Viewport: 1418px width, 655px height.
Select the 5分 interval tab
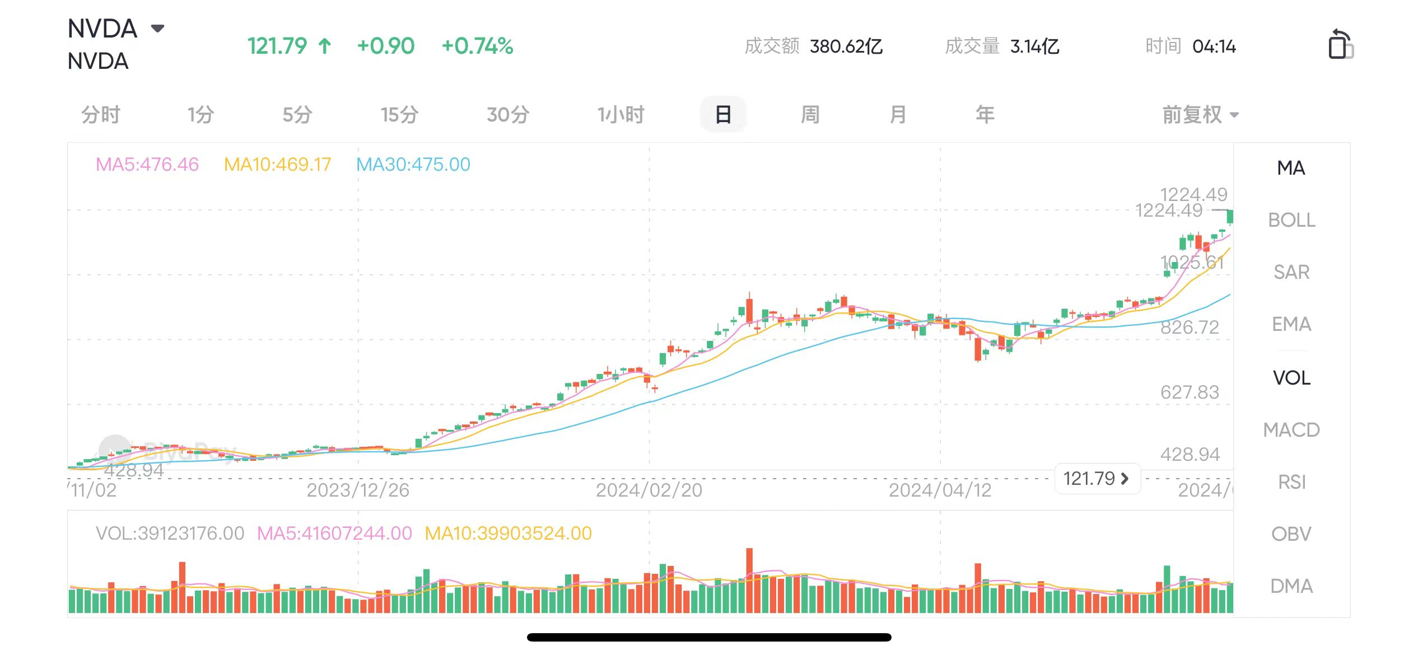297,115
